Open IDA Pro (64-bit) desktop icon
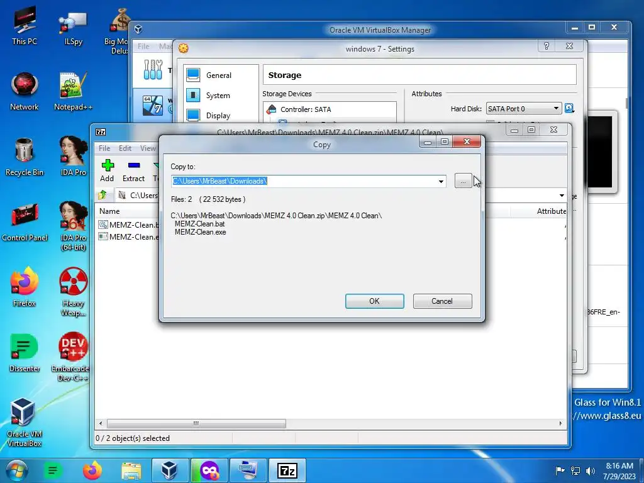 click(73, 226)
